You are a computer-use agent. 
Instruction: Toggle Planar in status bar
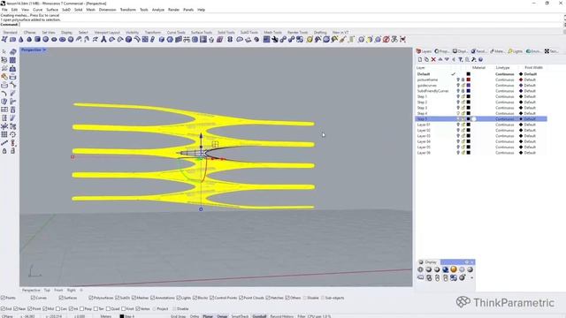point(208,316)
